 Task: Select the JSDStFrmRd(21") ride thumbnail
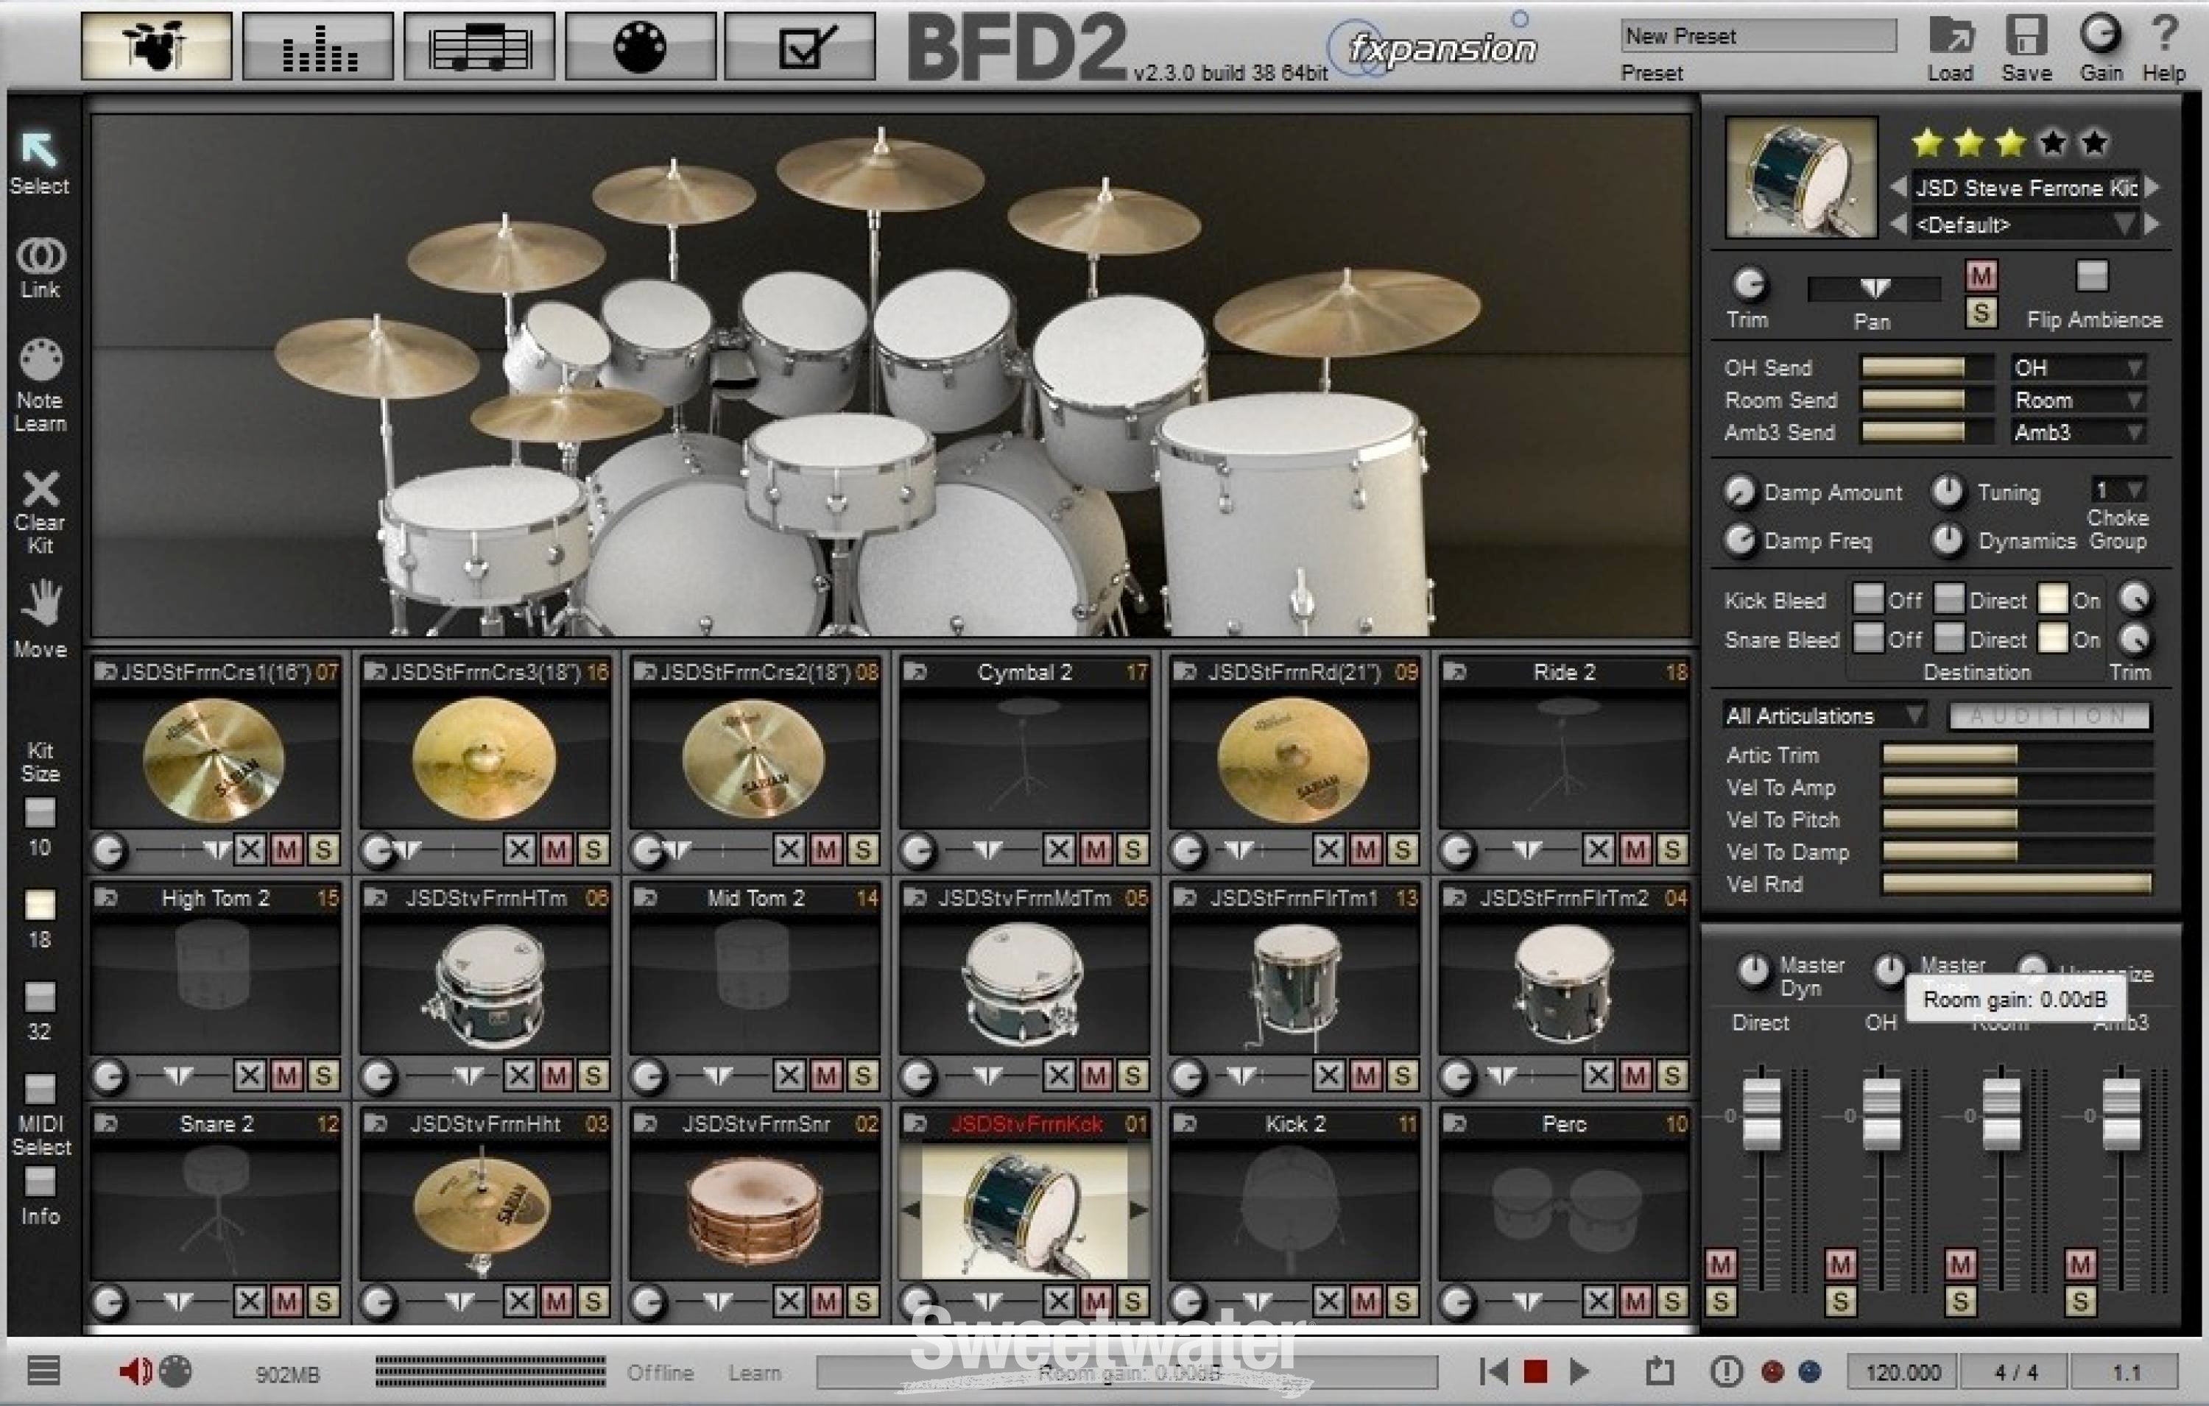[x=1294, y=760]
